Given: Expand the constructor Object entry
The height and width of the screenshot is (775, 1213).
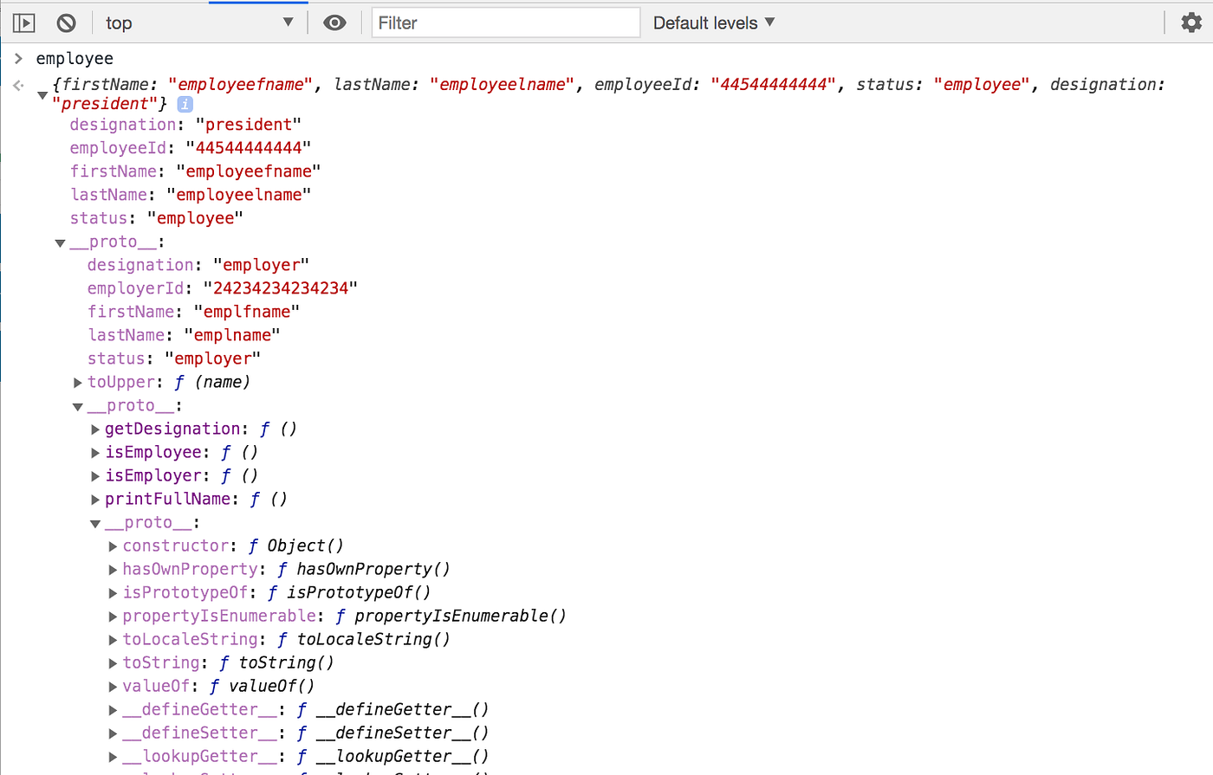Looking at the screenshot, I should point(113,546).
